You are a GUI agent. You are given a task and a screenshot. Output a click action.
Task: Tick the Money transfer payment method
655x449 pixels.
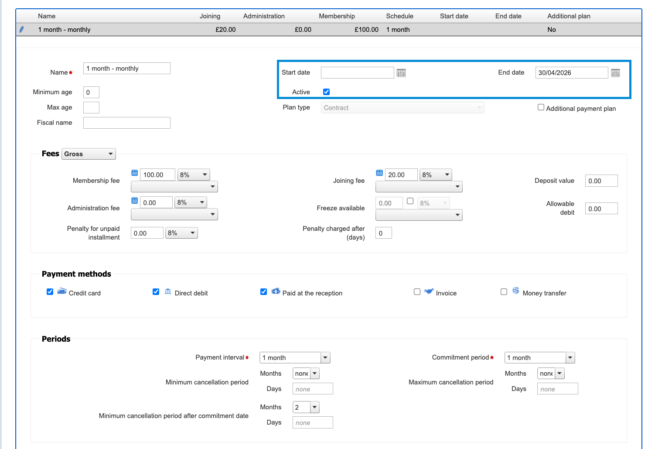[504, 292]
